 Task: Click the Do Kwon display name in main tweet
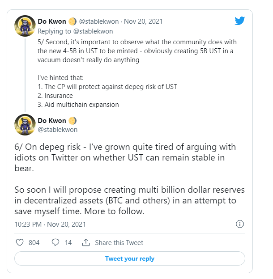tap(53, 121)
